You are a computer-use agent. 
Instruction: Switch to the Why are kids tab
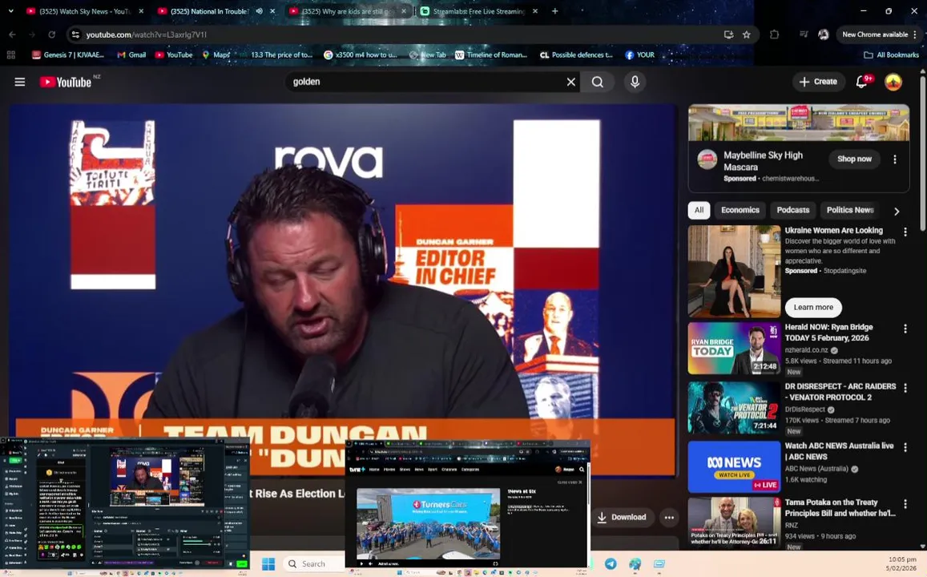[342, 11]
